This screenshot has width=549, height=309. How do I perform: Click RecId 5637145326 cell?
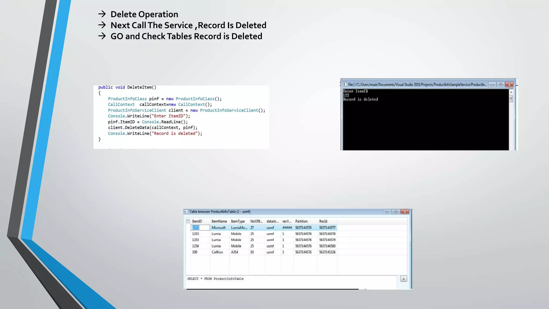pos(327,252)
